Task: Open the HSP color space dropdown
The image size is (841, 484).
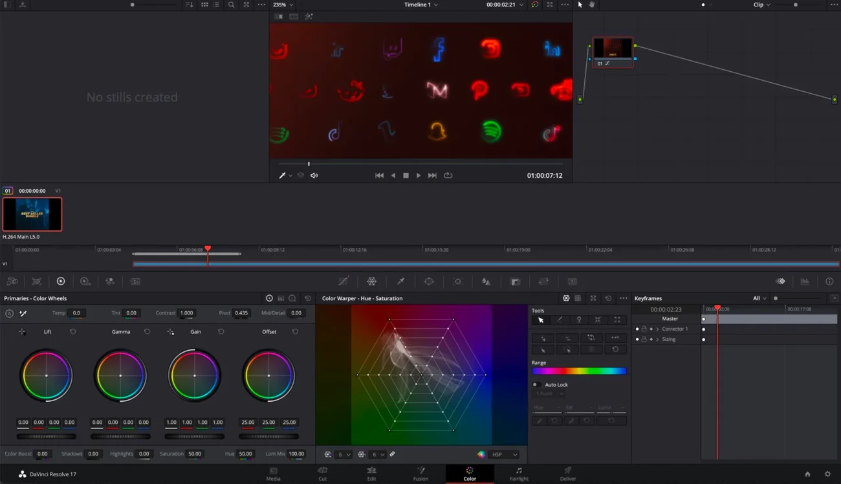Action: click(x=505, y=454)
